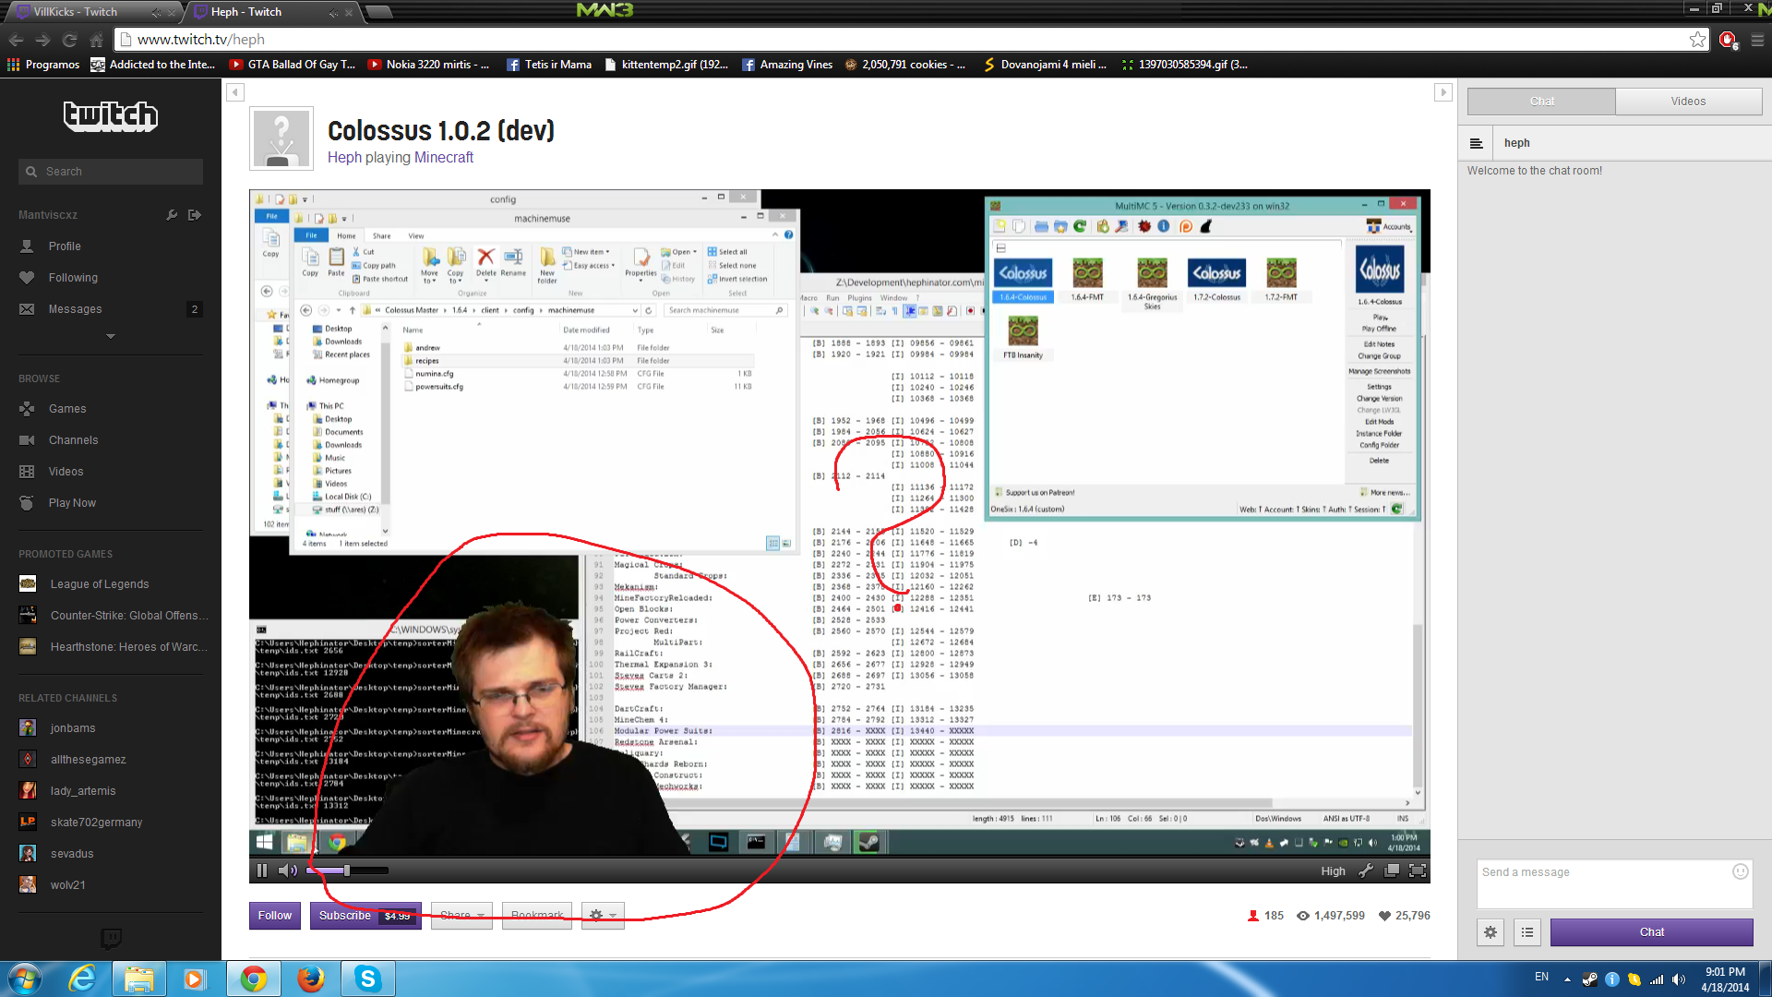Show the chat viewer list icon
This screenshot has height=997, width=1772.
coord(1527,932)
